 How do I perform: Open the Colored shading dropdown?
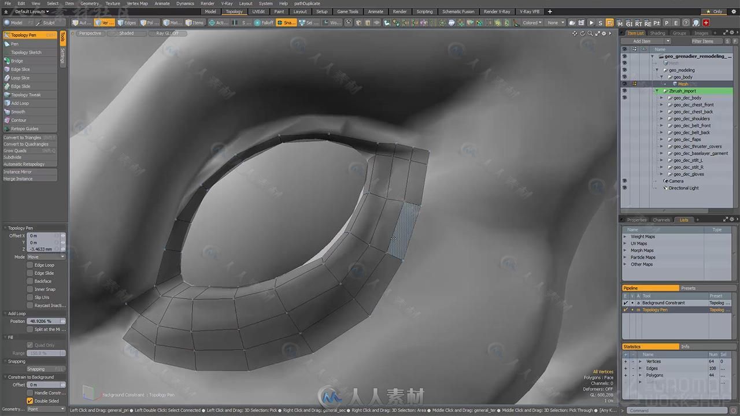tap(532, 23)
